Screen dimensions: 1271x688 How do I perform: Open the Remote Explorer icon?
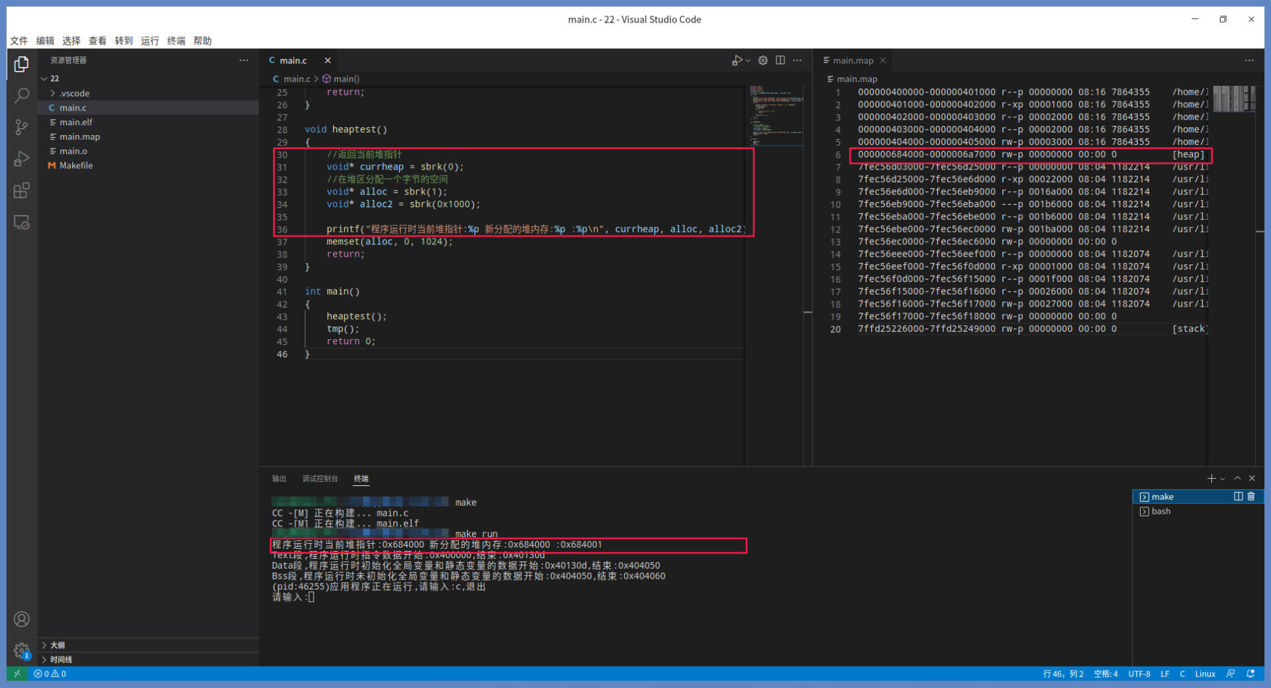click(x=22, y=222)
